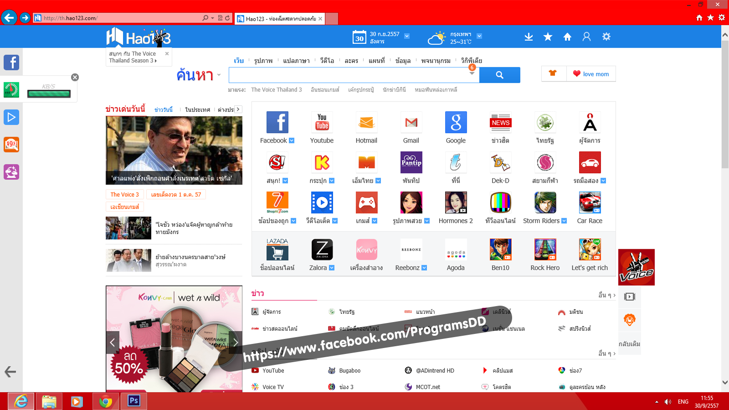Select the วีดีโอ search tab
This screenshot has width=729, height=410.
click(327, 61)
